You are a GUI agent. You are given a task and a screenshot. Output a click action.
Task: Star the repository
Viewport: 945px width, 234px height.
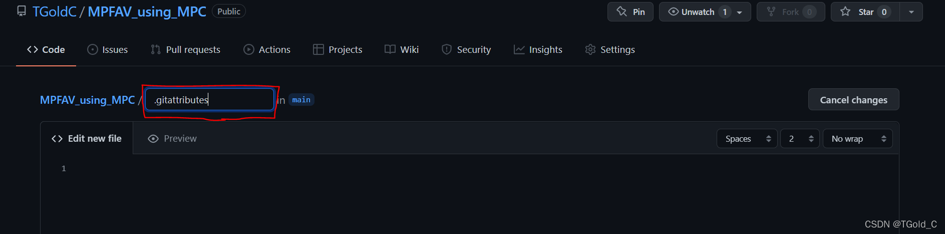[865, 12]
